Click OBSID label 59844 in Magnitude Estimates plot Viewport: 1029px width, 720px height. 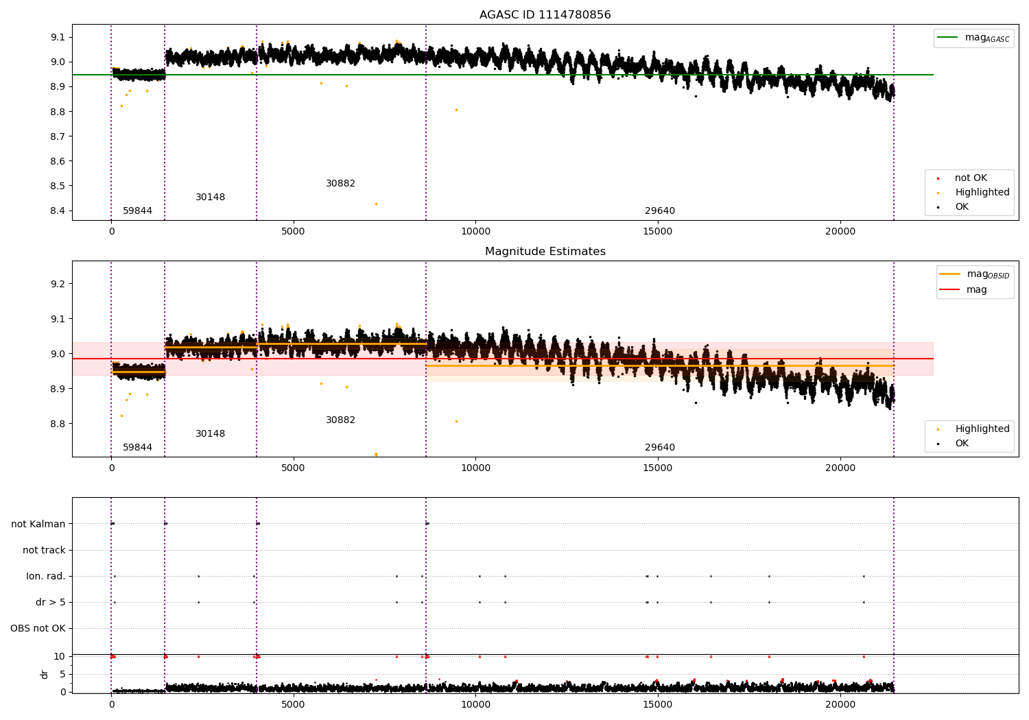tap(137, 448)
